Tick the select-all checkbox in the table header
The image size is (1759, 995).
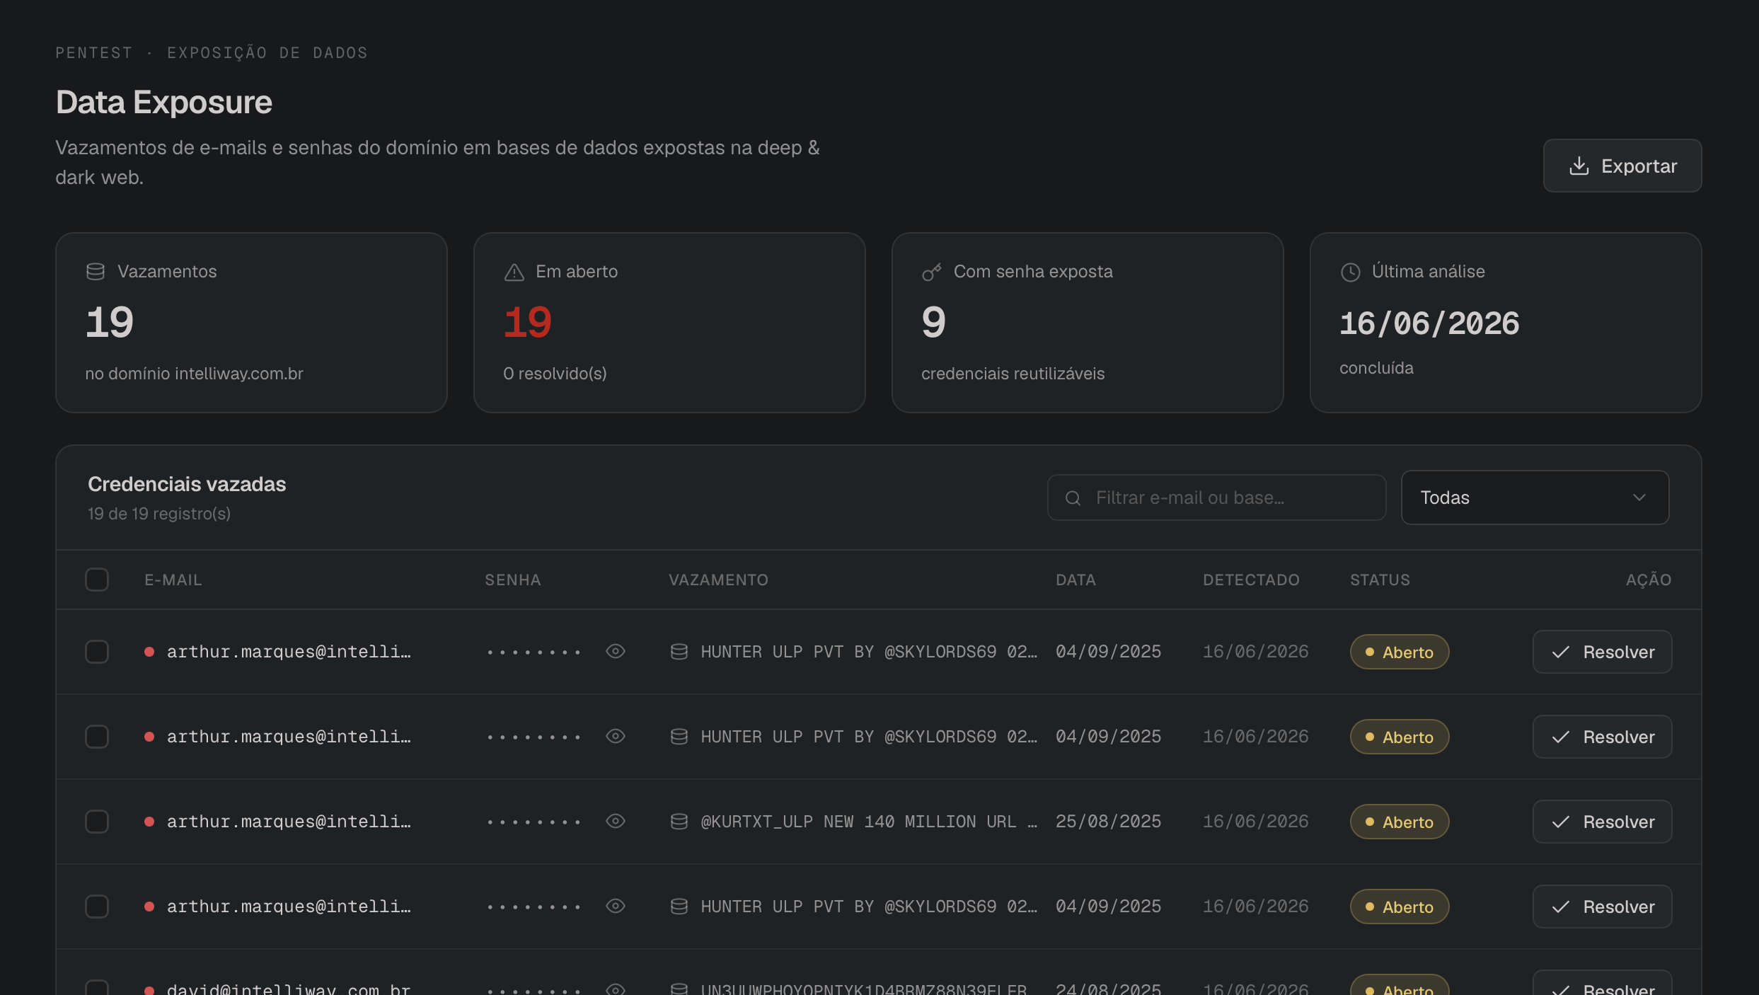pyautogui.click(x=97, y=580)
